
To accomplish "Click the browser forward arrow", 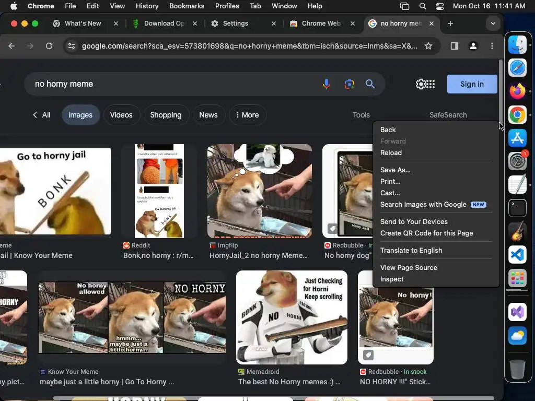I will tap(30, 46).
